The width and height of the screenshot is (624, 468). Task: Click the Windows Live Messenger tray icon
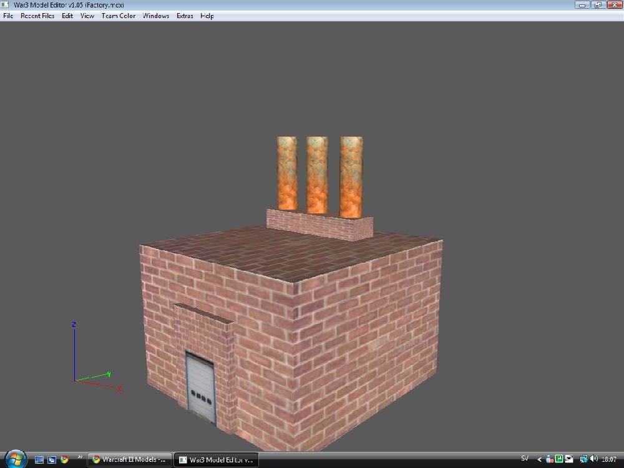tap(550, 459)
